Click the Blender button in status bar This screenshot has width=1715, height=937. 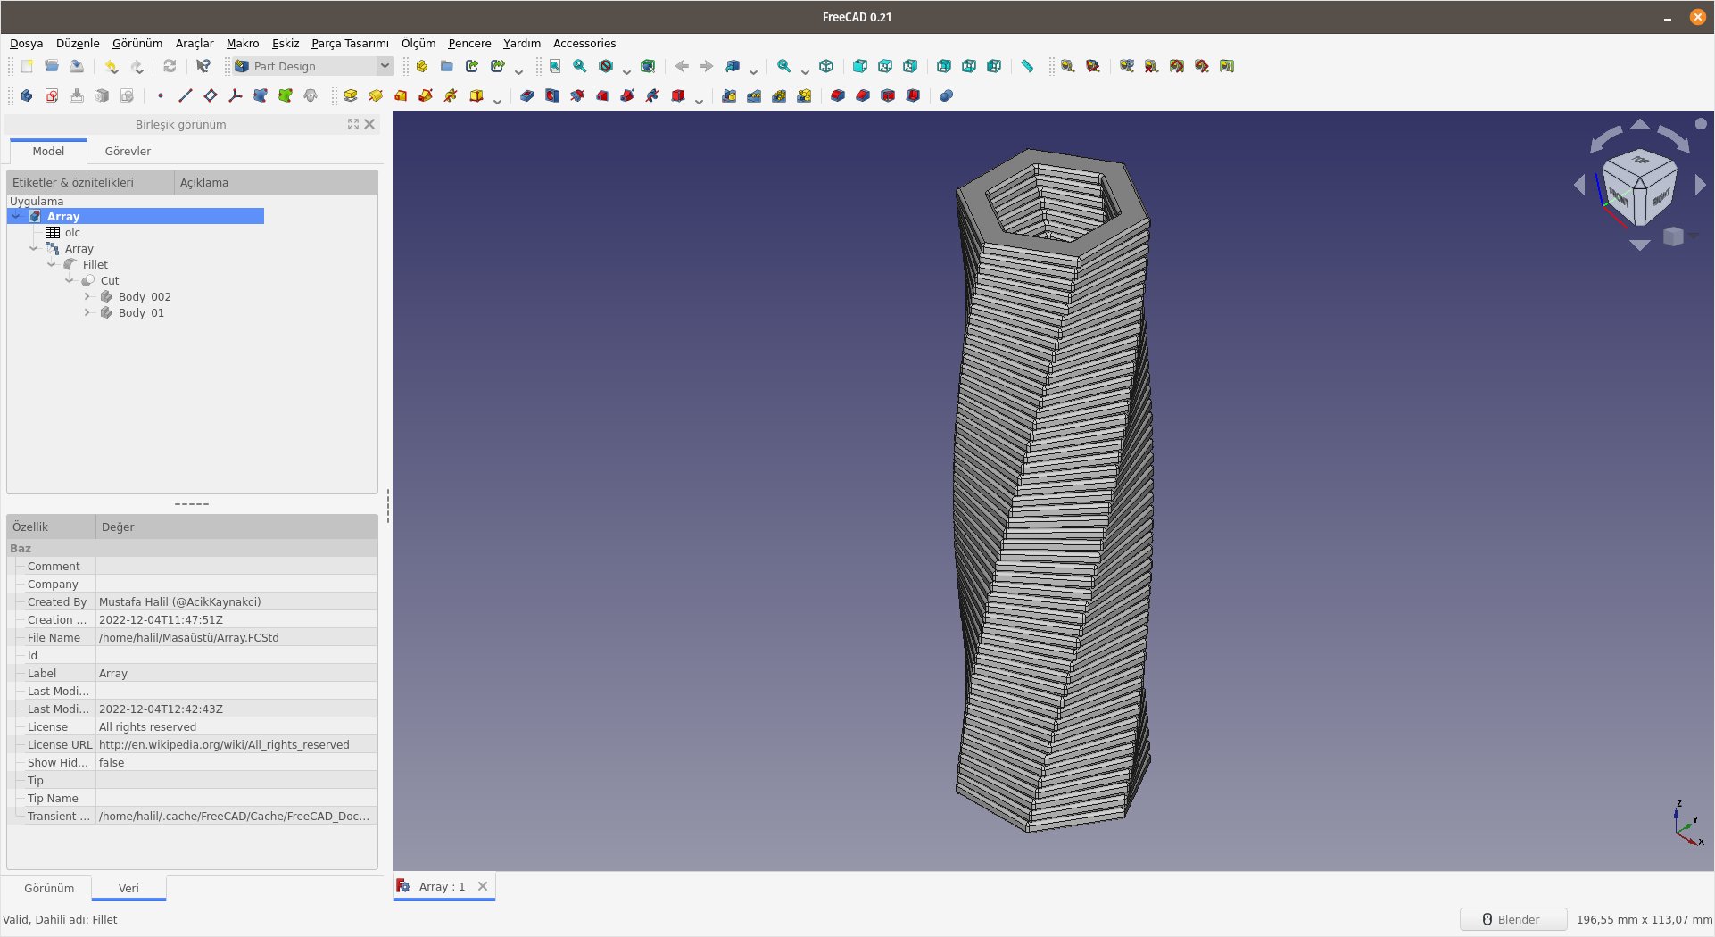(1513, 919)
